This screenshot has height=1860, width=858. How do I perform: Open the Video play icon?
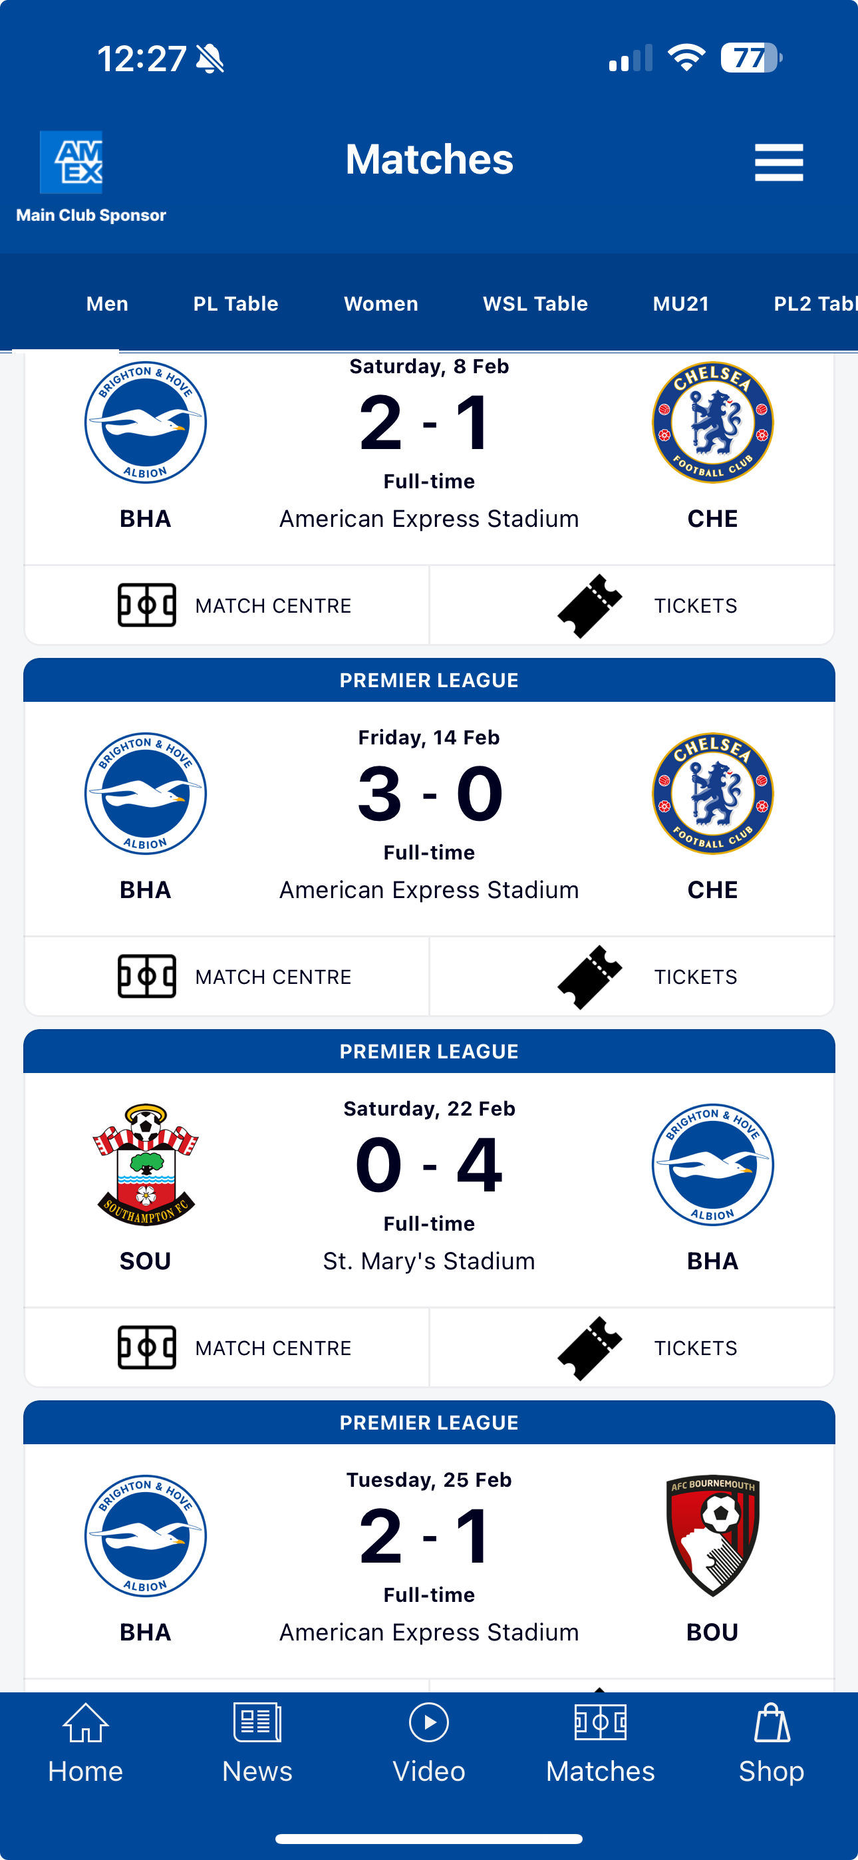(x=429, y=1723)
